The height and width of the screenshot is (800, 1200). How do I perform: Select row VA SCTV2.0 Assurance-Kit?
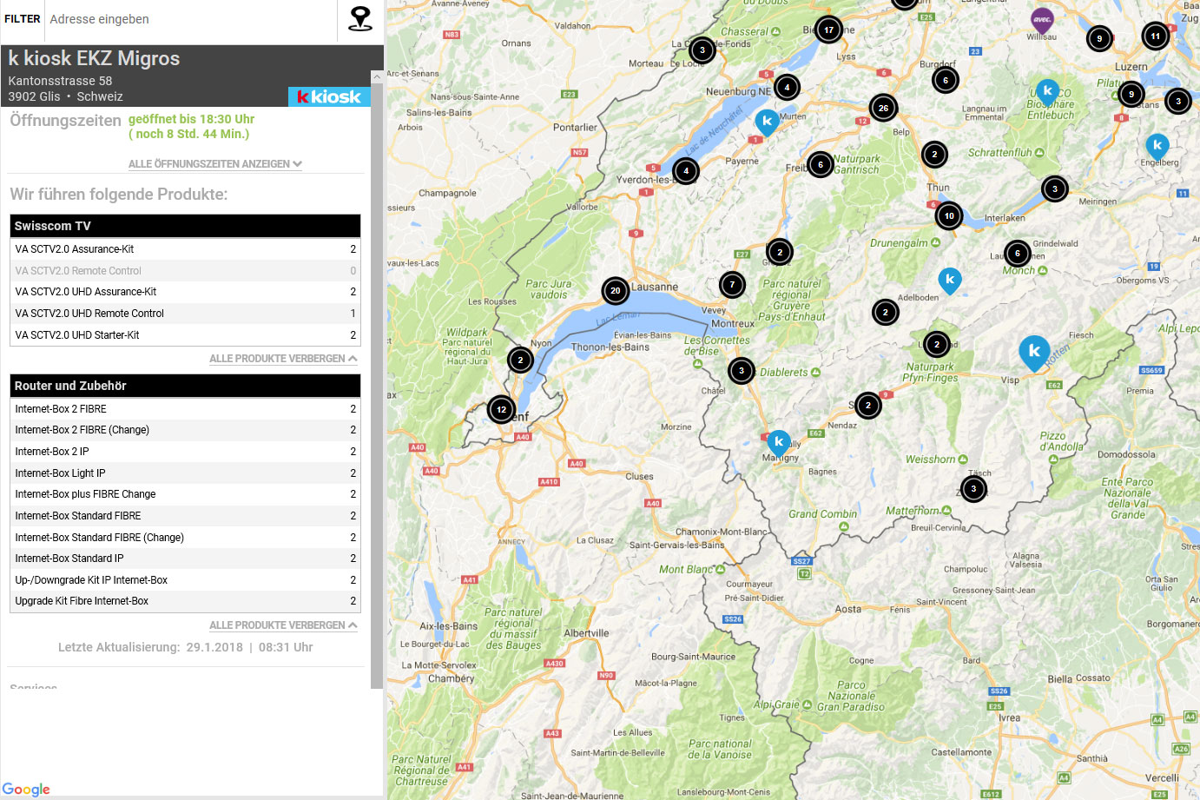185,249
